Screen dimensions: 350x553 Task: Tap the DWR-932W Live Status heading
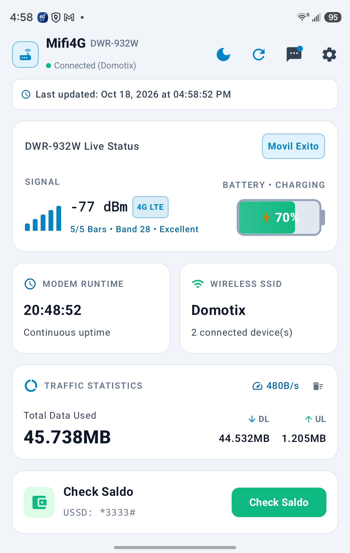[82, 146]
